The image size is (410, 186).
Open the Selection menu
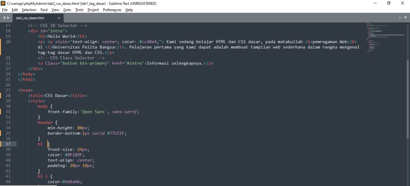point(29,10)
